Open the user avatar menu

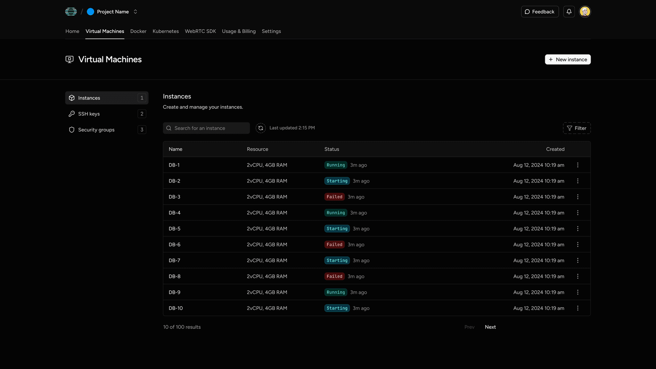pos(585,12)
